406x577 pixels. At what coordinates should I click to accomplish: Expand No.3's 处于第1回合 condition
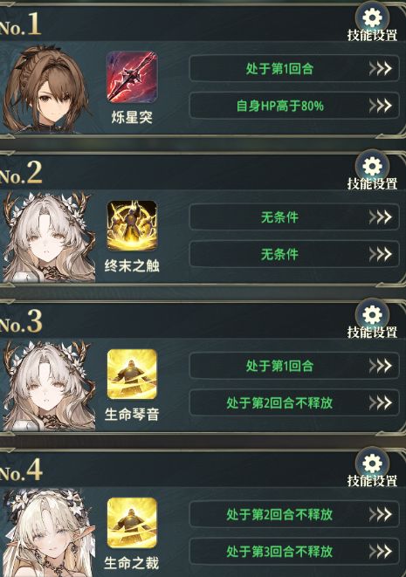click(x=294, y=366)
